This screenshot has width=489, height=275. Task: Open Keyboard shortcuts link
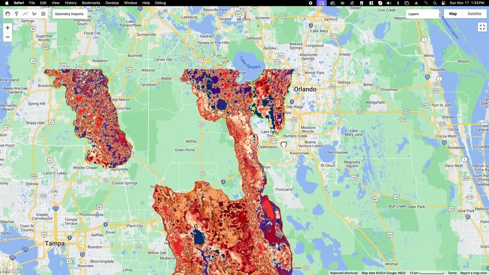point(344,273)
